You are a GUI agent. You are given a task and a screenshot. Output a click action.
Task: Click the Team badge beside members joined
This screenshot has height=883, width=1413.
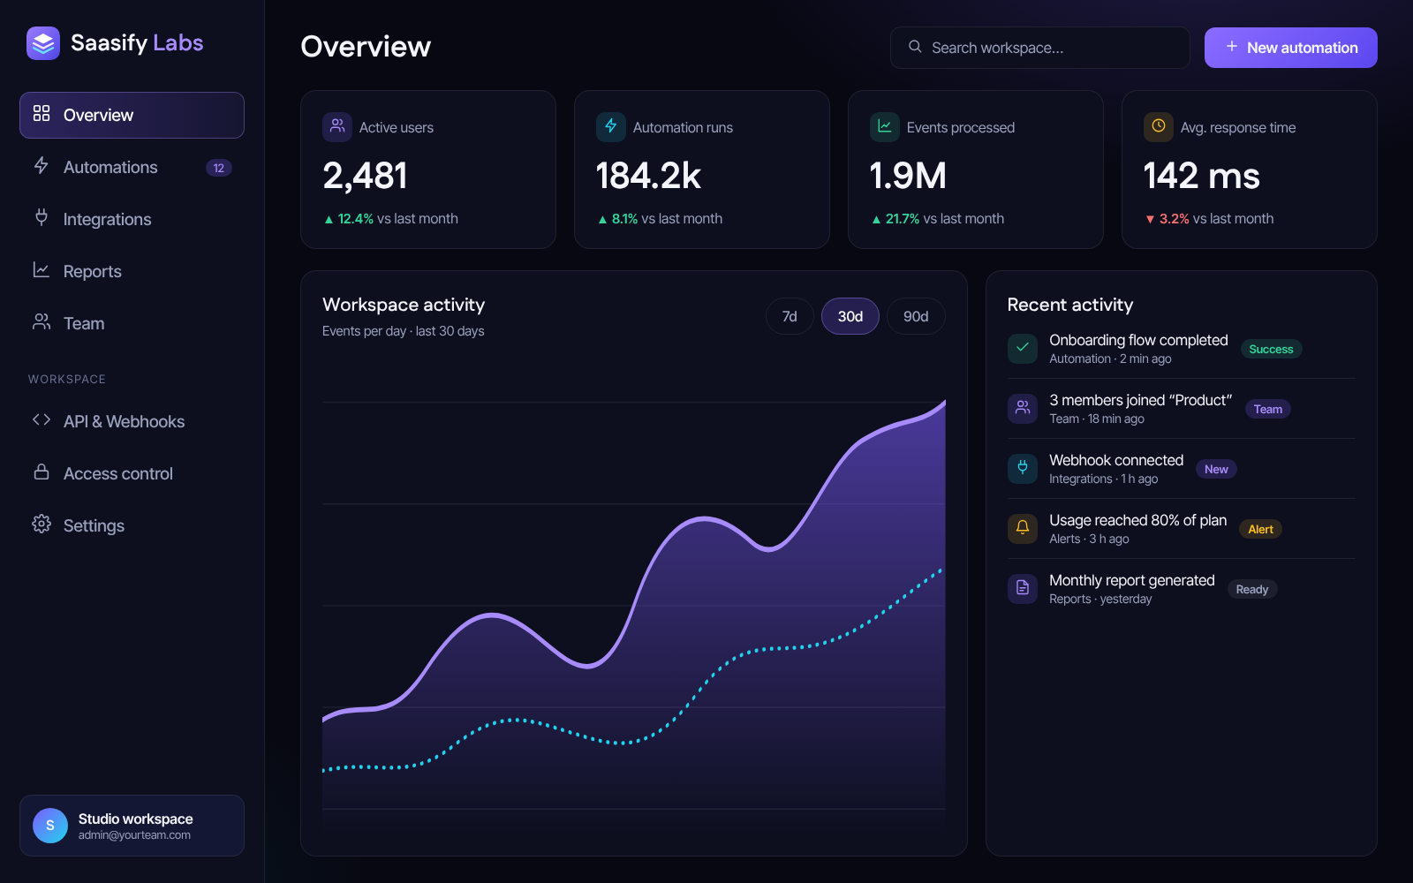coord(1268,409)
